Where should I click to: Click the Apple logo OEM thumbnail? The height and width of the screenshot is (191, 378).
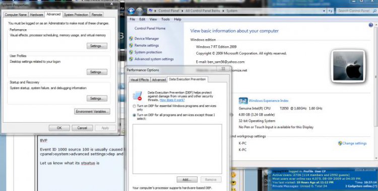click(x=348, y=66)
